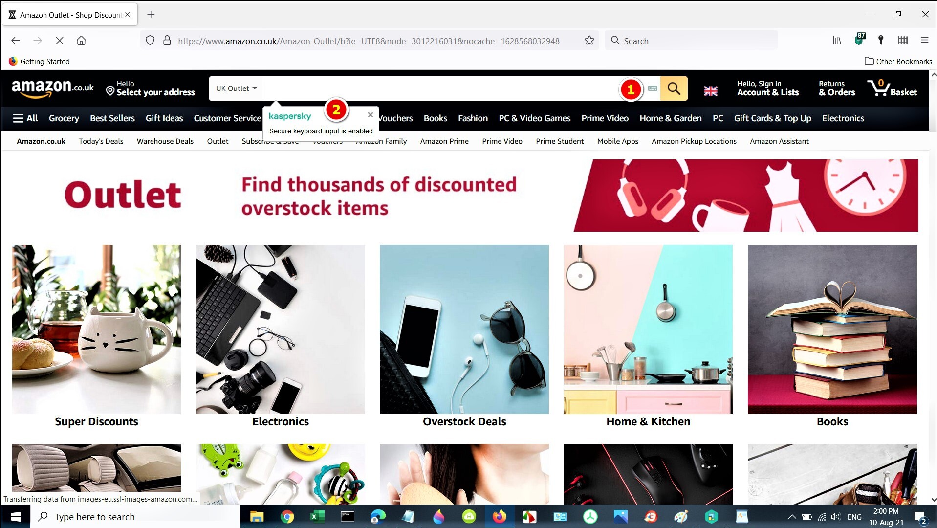Expand the Account & Lists menu

point(768,88)
